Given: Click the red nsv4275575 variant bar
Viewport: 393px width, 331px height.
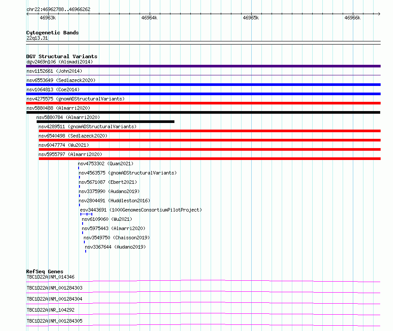Looking at the screenshot, I should [x=203, y=103].
